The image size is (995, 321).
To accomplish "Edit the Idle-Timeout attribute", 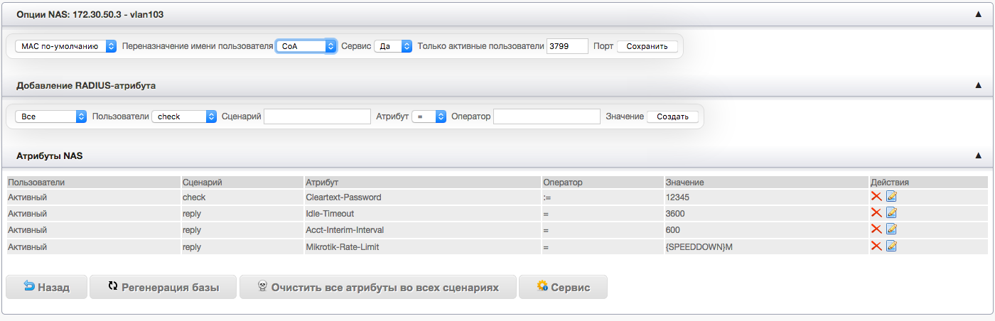I will [891, 213].
